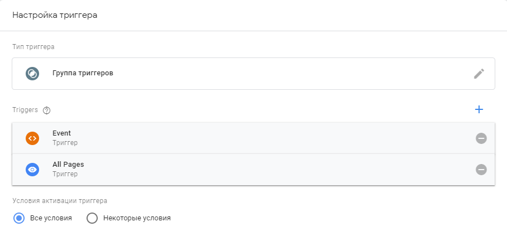Open the help tooltip next to Triggers
Viewport: 507px width, 241px height.
46,110
